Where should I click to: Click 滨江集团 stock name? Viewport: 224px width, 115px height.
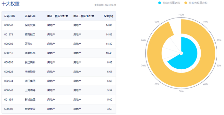30,81
